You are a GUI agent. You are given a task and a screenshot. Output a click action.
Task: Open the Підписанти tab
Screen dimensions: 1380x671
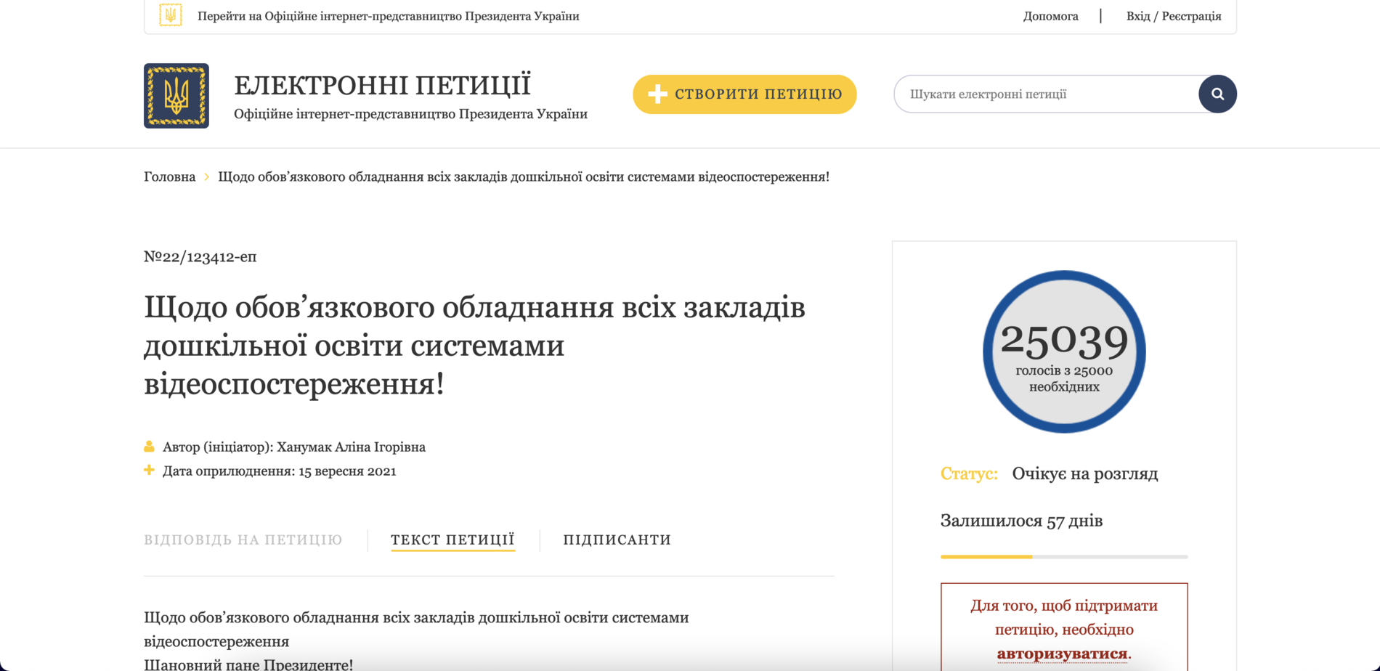click(x=617, y=540)
